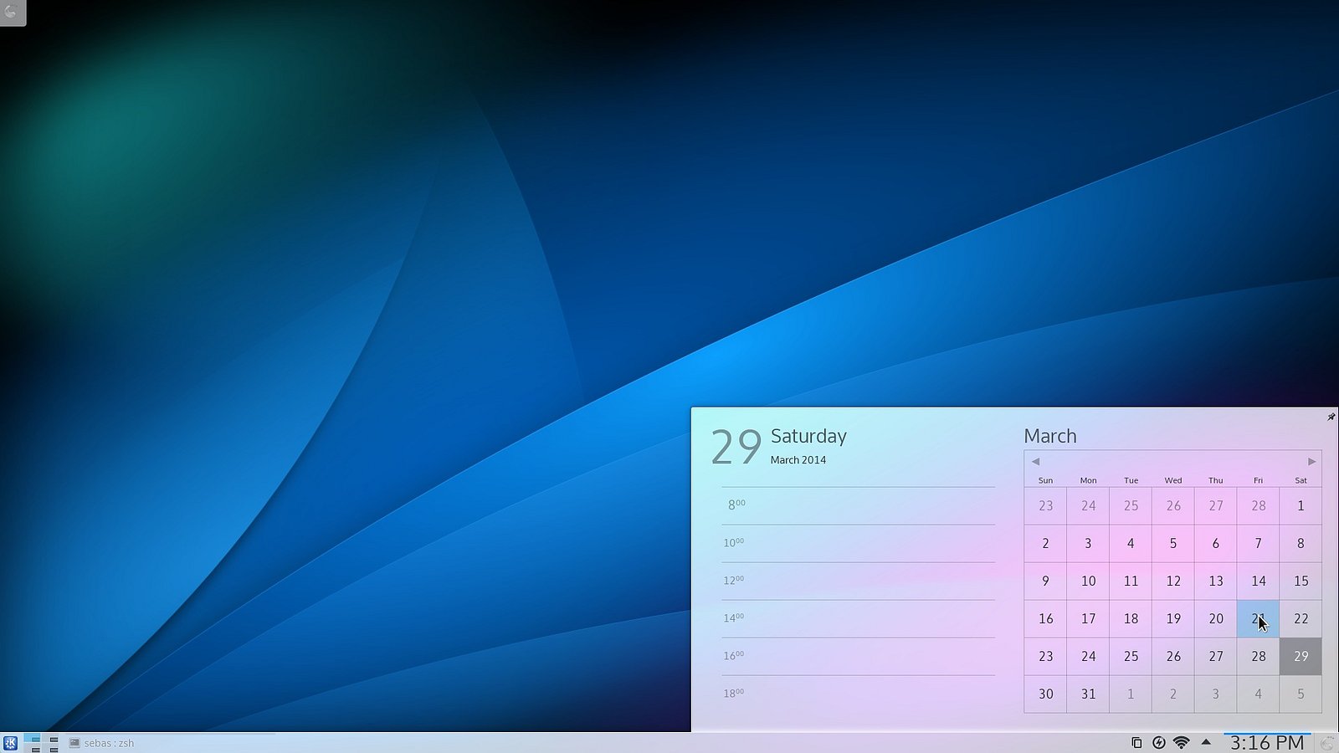
Task: Click the March month header
Action: coord(1050,436)
